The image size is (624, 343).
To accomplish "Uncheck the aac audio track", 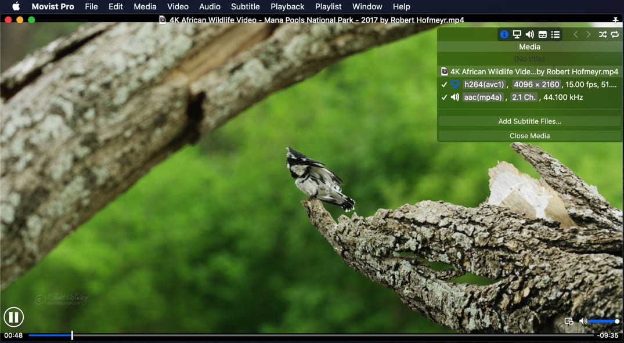I will [444, 98].
